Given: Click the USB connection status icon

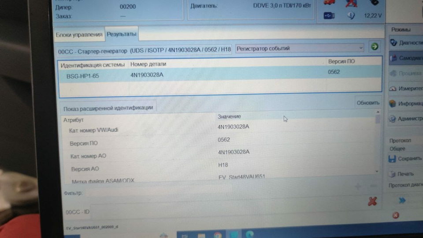Looking at the screenshot, I should pyautogui.click(x=329, y=16).
